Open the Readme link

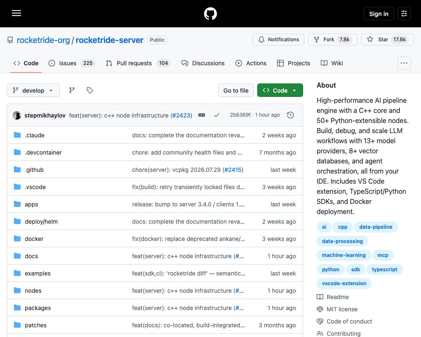pos(333,297)
